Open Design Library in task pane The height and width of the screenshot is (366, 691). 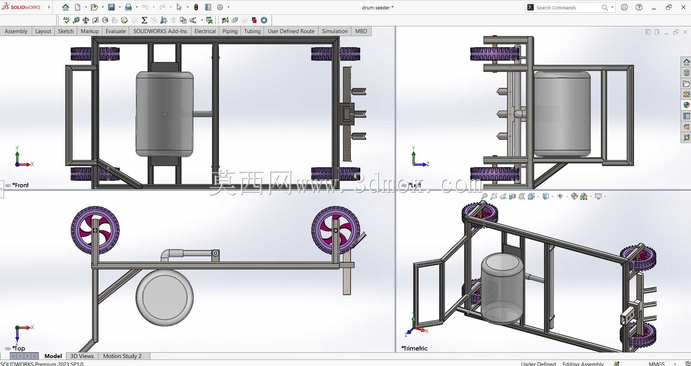click(686, 73)
